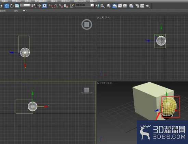Open the Rendering menu in menu bar
The image size is (188, 144).
pyautogui.click(x=54, y=1)
